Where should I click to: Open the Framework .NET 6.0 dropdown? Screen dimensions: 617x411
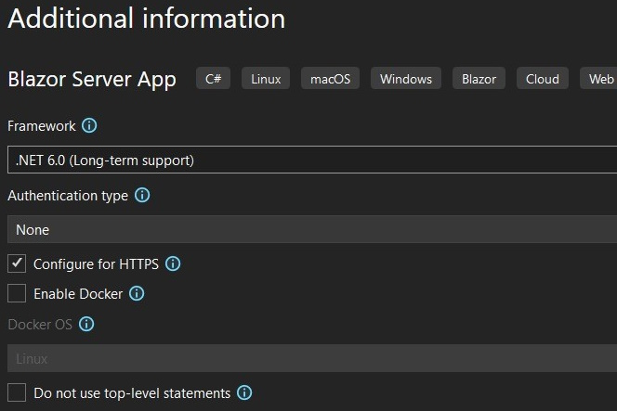(311, 160)
